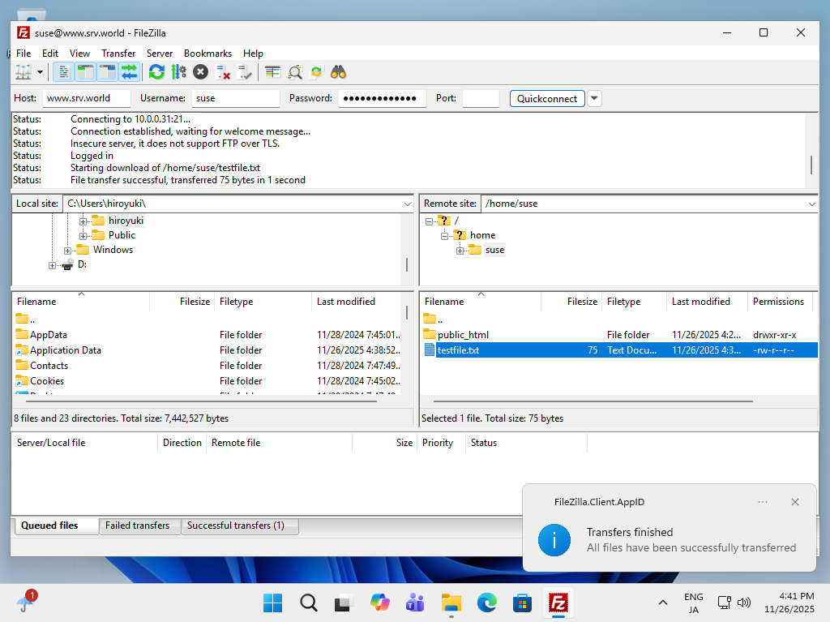Cancel the current operation

[x=200, y=72]
